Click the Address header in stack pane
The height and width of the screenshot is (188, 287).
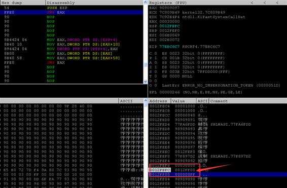(159, 101)
